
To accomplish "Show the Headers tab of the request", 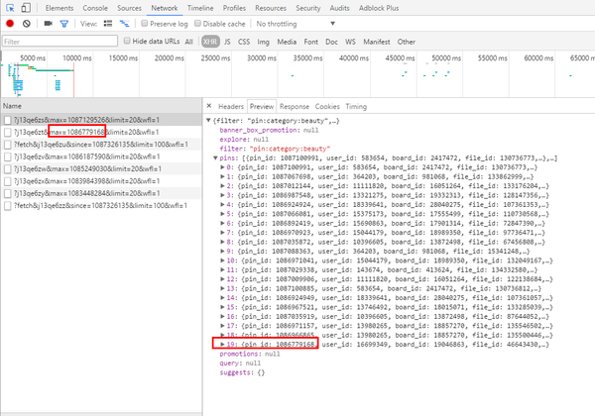I will (x=231, y=106).
